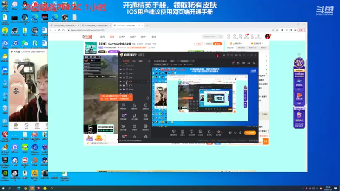Click the record video icon beside preview eye
340x191 pixels.
point(230,132)
